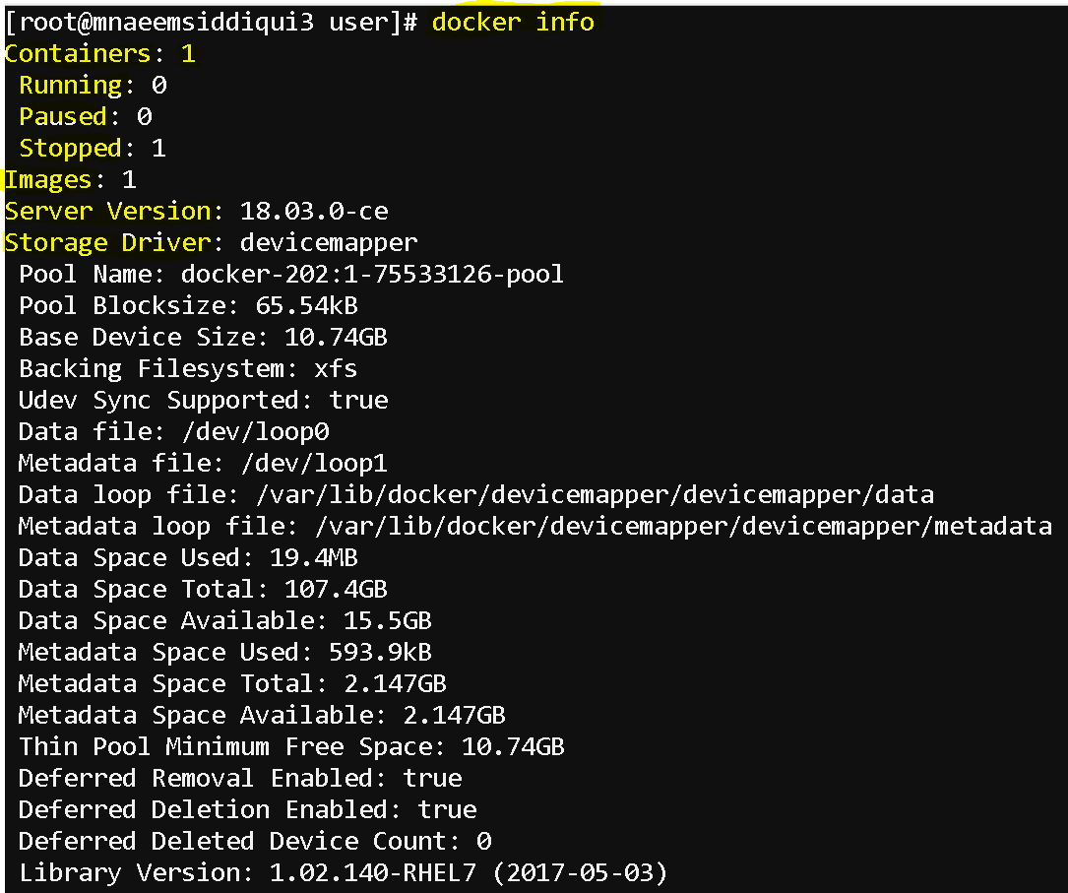Screen dimensions: 1068x893
Task: Click the Data loop file path
Action: [x=596, y=494]
